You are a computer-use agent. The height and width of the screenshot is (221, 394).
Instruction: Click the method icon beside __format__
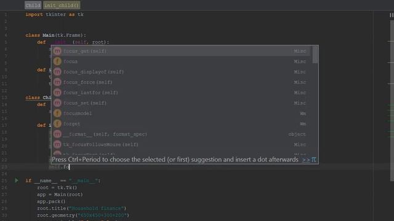57,134
